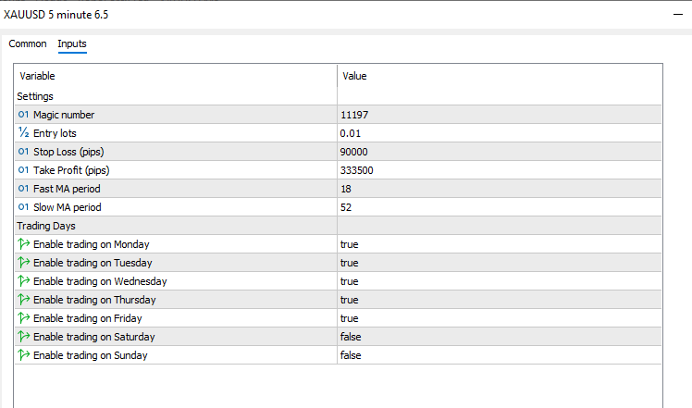
Task: Click the Variable column header
Action: click(x=38, y=76)
